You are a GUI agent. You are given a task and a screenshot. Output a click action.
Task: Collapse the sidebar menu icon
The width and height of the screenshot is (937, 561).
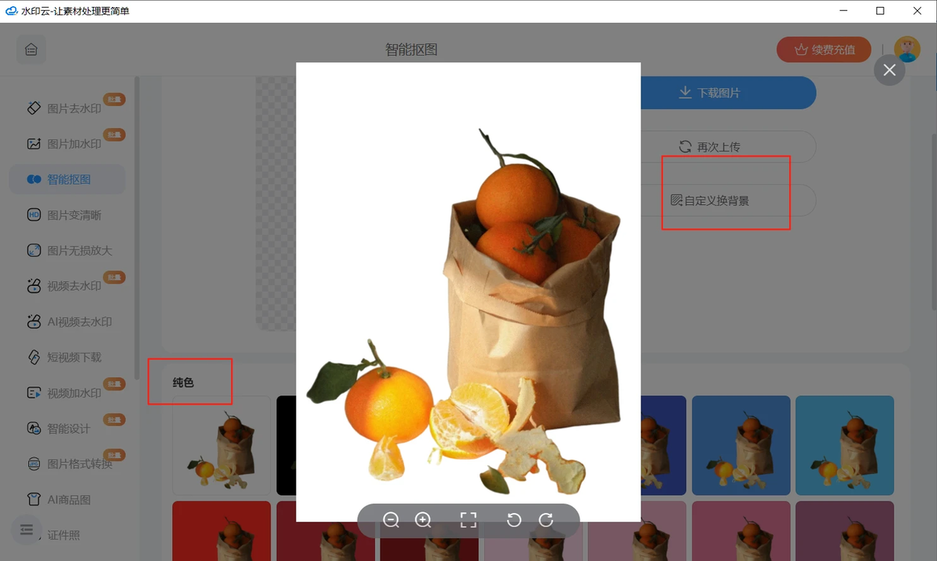point(26,530)
